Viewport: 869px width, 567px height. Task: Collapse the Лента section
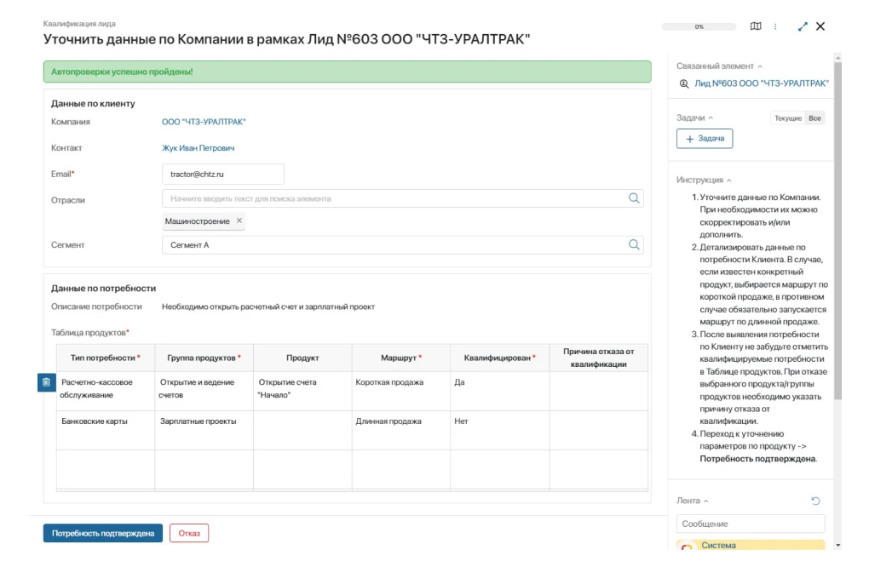point(706,501)
